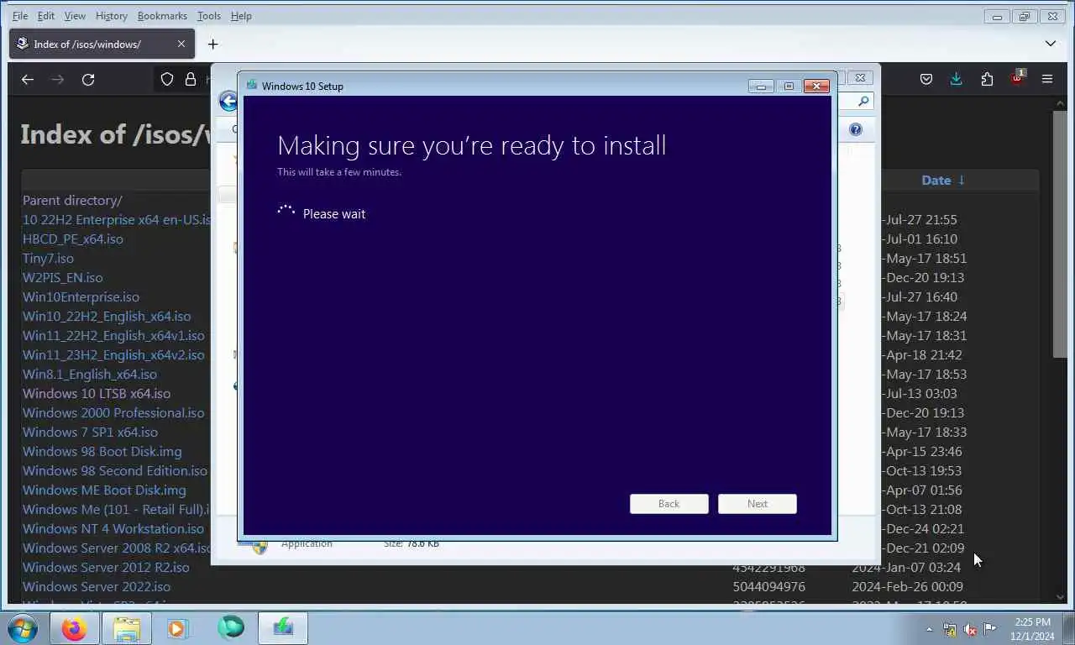
Task: Open Windows 7 SP1 x64.iso link
Action: pyautogui.click(x=90, y=432)
